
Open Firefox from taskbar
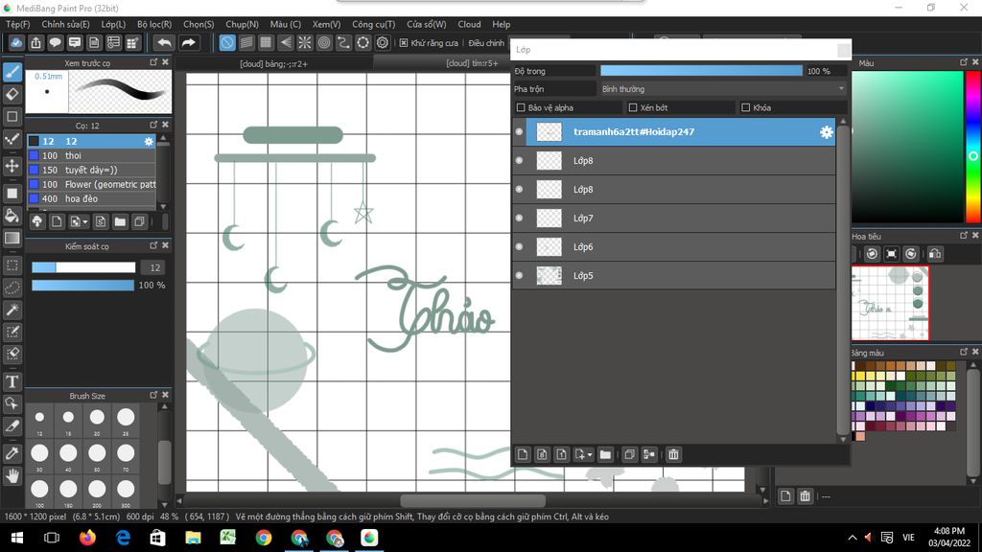(87, 538)
